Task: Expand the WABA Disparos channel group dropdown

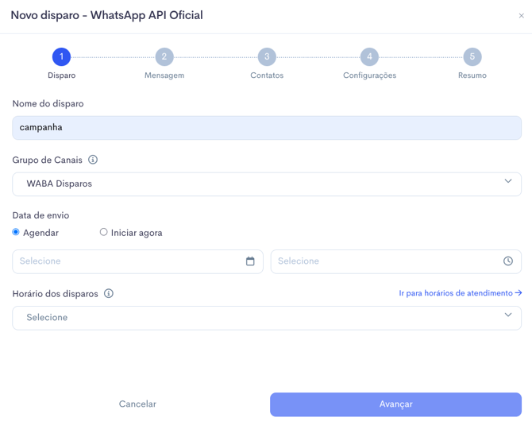Action: (266, 184)
